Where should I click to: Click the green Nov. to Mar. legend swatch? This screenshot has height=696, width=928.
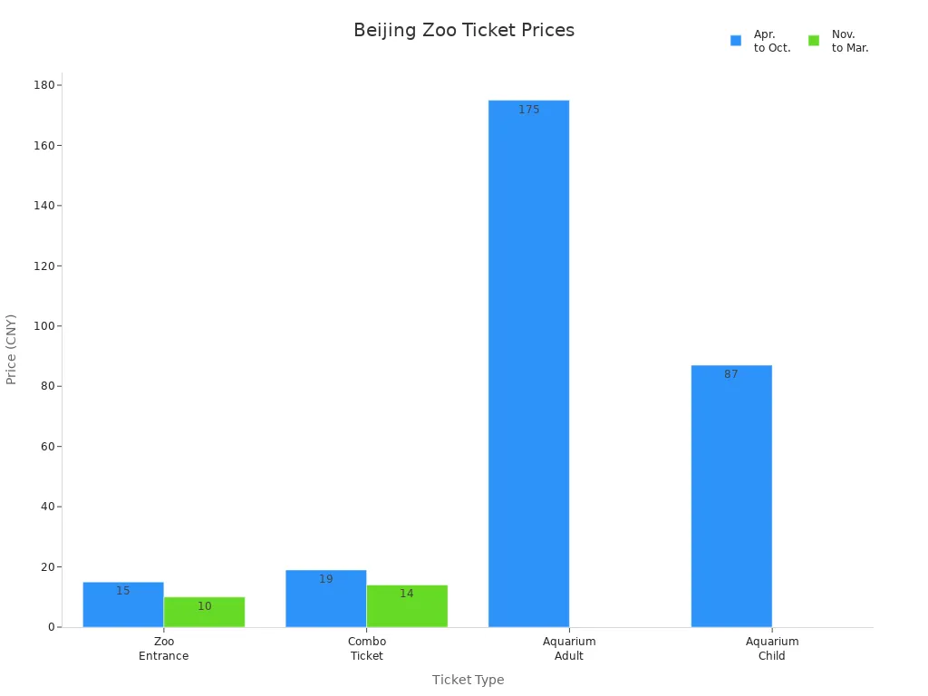click(x=814, y=41)
